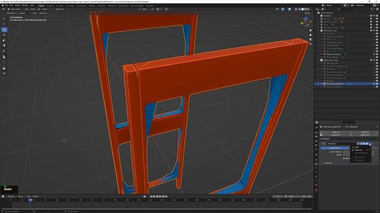The image size is (380, 213).
Task: Toggle Subdivision modifier viewport display
Action: pyautogui.click(x=364, y=144)
